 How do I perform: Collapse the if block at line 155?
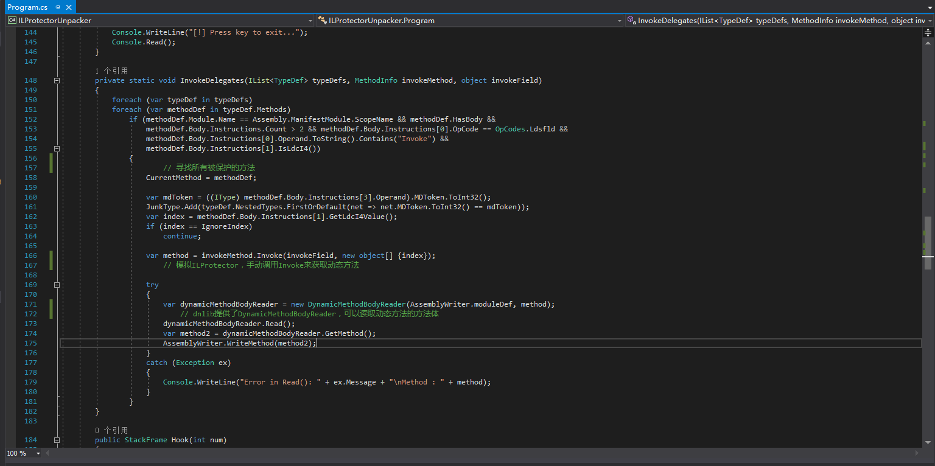tap(57, 148)
